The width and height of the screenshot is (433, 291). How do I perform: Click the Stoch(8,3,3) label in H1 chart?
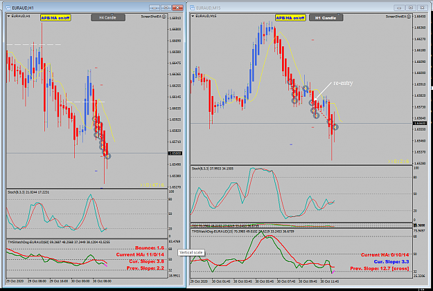pos(28,192)
